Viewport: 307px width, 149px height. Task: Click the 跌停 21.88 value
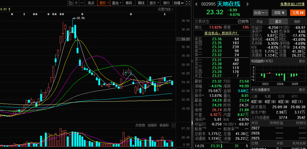[244, 110]
